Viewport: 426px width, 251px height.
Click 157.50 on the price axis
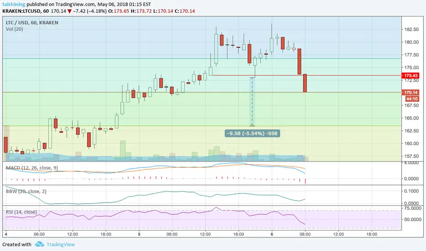[x=411, y=156]
